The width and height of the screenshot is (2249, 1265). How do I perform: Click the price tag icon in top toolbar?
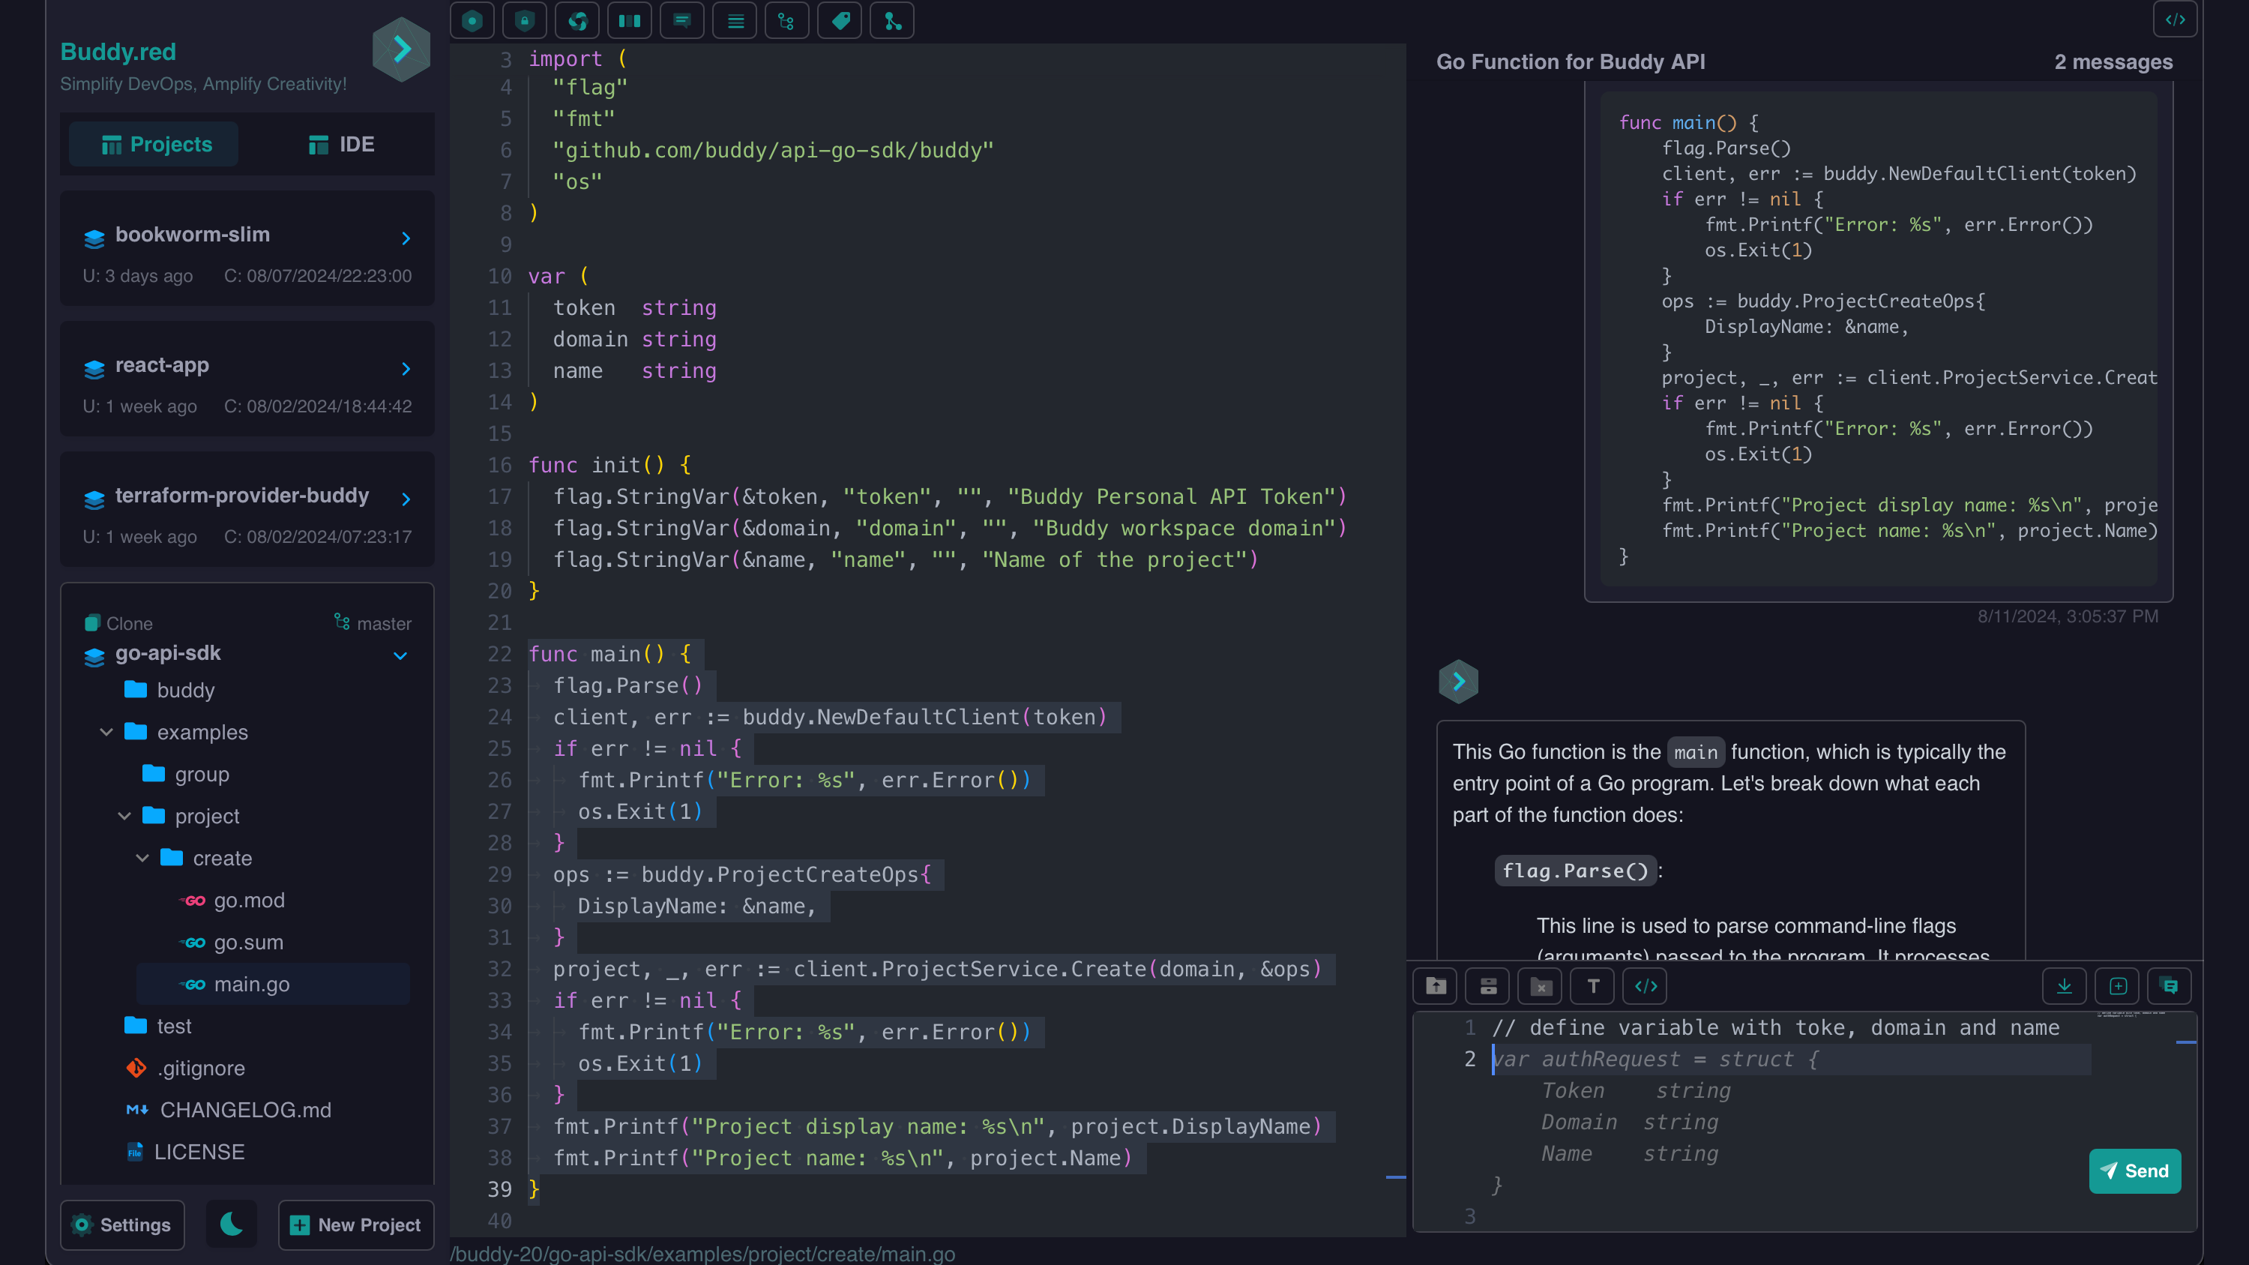[840, 21]
